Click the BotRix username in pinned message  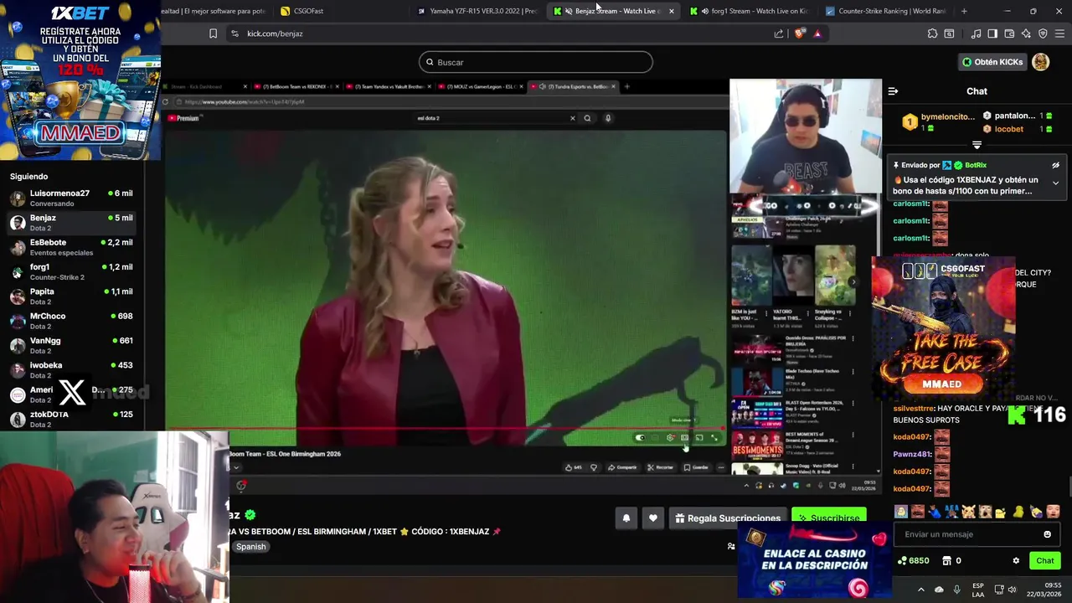click(x=975, y=166)
